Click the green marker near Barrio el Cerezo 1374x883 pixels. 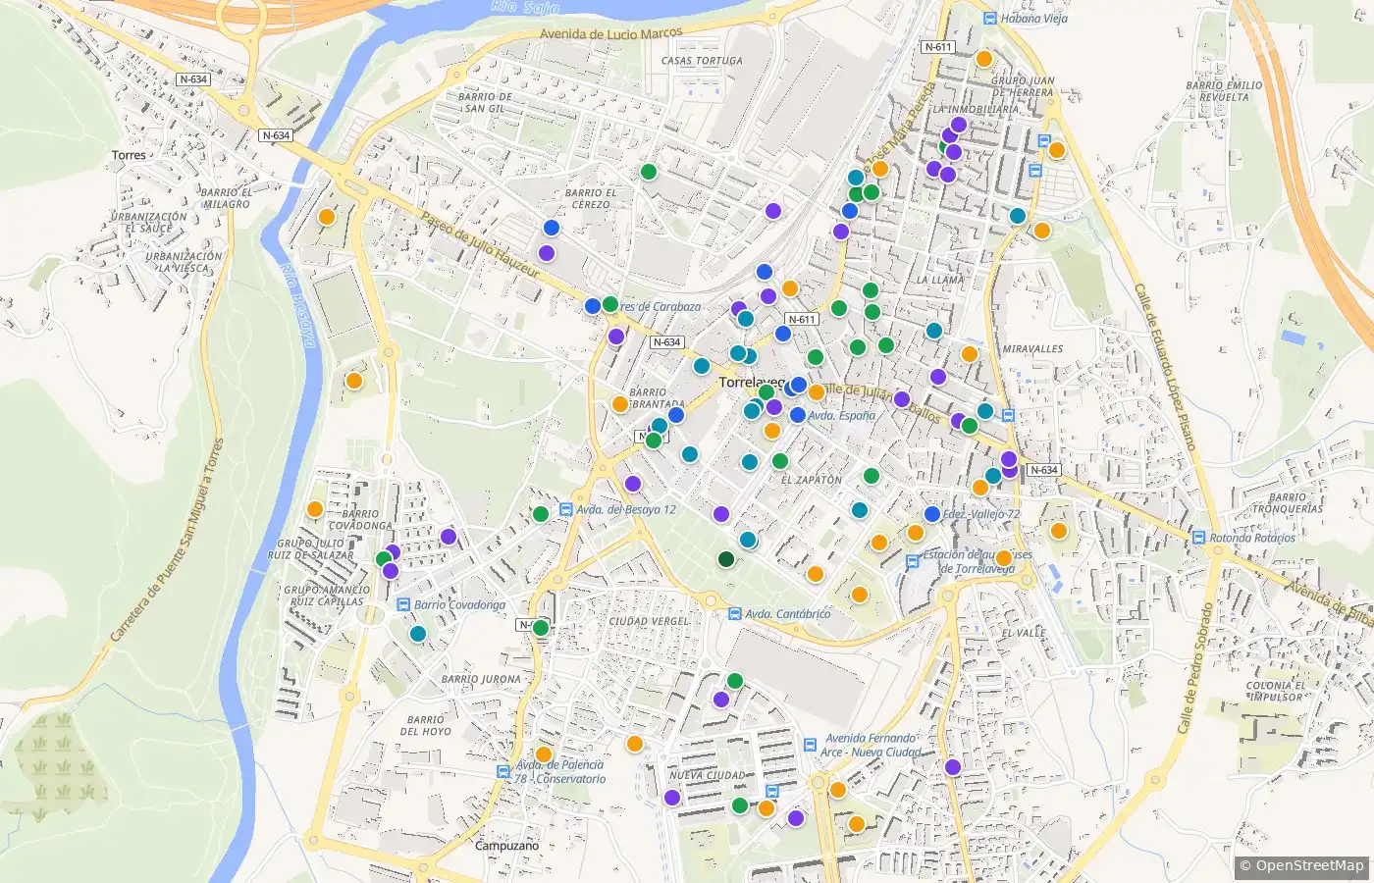[648, 172]
